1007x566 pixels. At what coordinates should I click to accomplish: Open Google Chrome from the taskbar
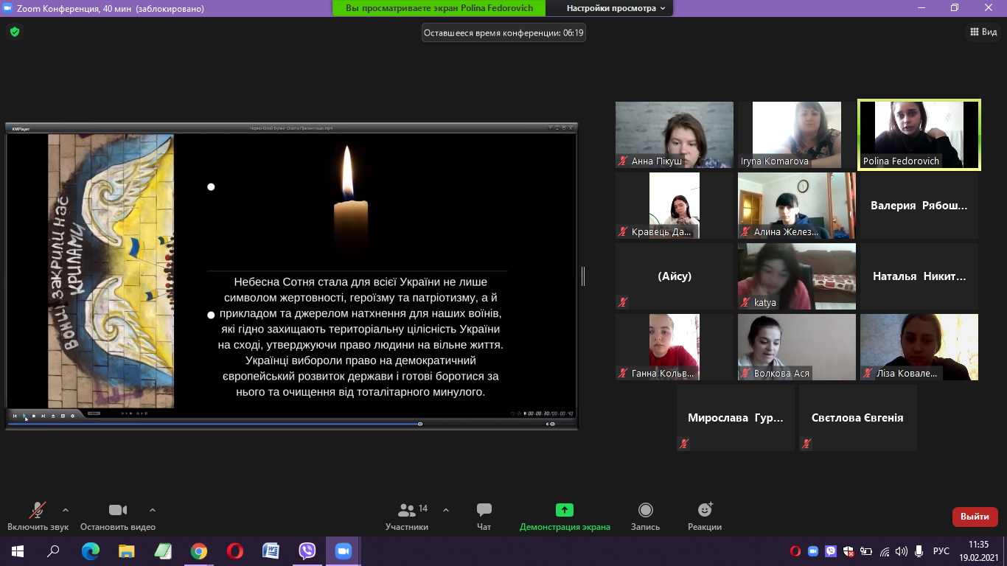click(x=198, y=551)
